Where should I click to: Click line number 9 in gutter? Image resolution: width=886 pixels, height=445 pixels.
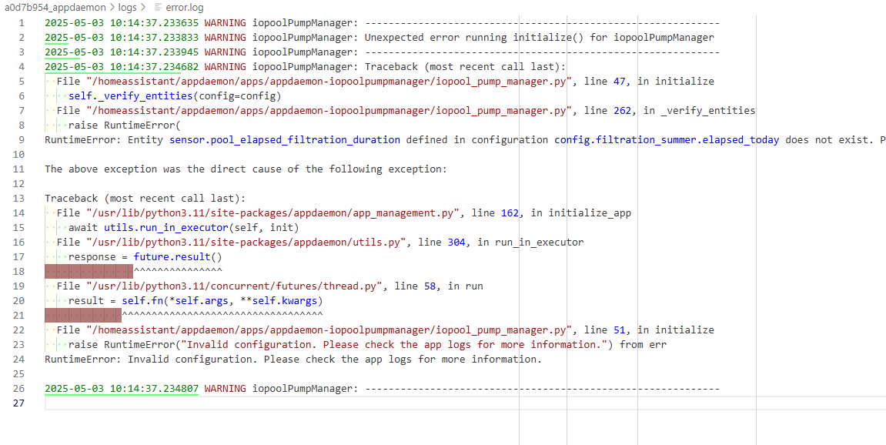pyautogui.click(x=22, y=139)
